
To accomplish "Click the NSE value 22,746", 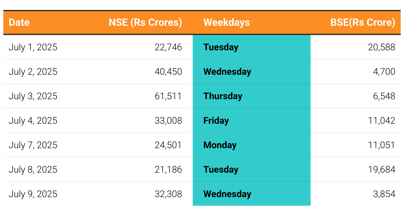I will pos(168,47).
